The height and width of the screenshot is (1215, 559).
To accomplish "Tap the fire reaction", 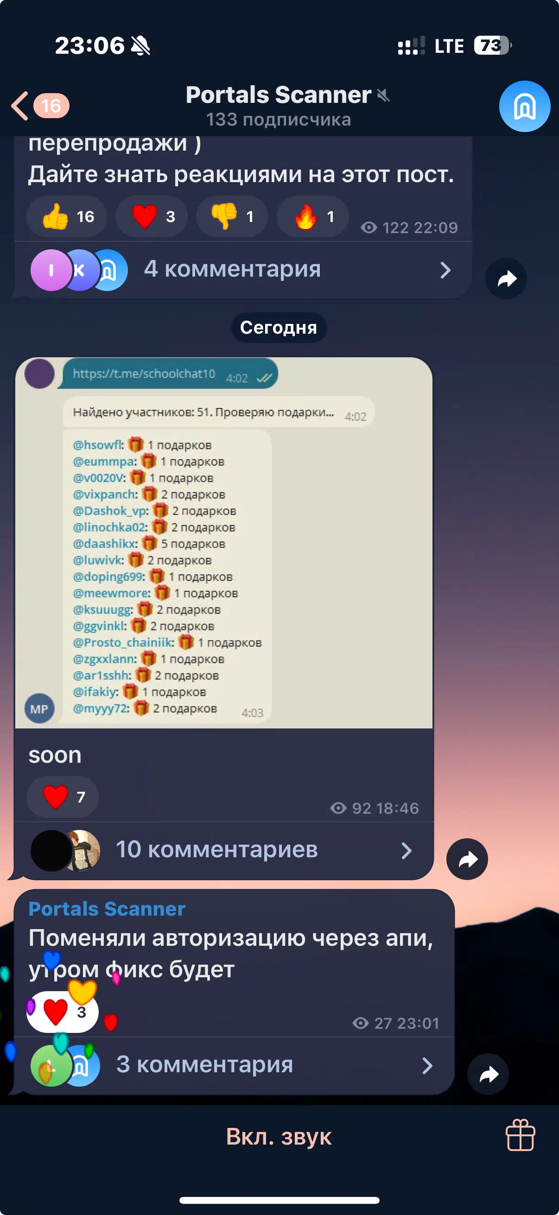I will (313, 216).
